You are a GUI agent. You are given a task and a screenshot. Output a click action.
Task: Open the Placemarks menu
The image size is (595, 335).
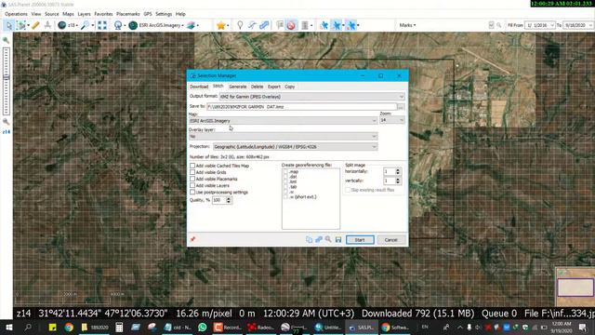[x=128, y=14]
